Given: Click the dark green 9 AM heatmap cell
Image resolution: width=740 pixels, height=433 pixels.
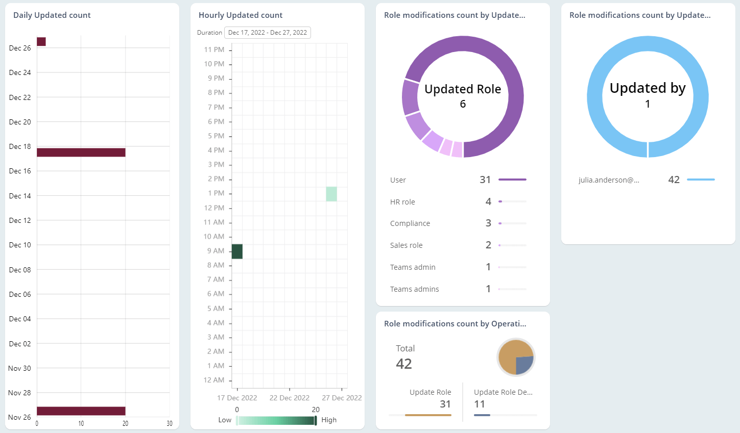Looking at the screenshot, I should tap(237, 251).
